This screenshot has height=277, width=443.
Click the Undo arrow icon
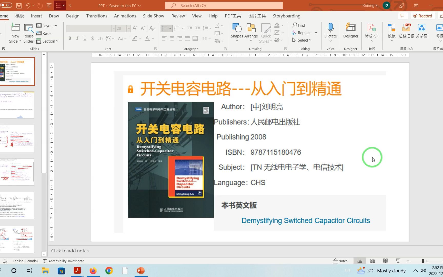(28, 5)
